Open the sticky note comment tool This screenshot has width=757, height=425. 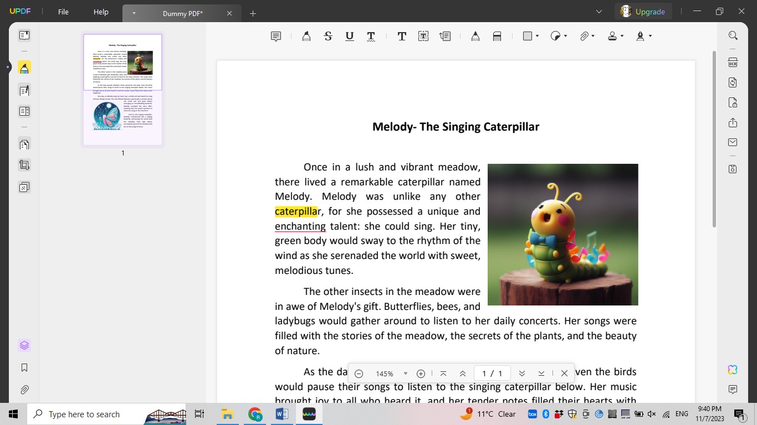[275, 35]
